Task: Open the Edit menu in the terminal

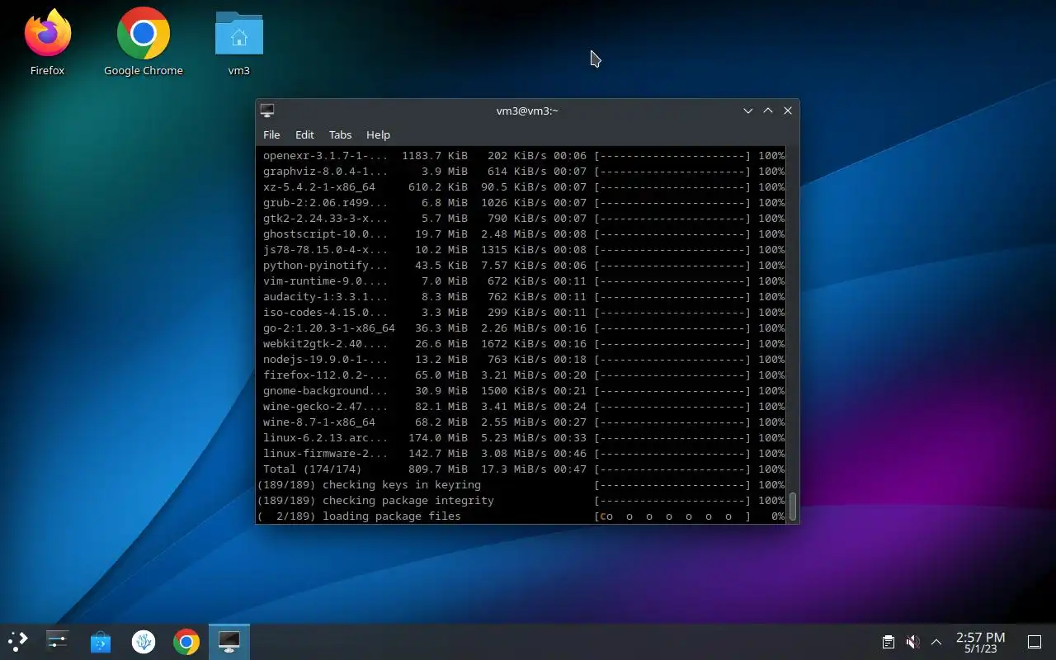Action: pyautogui.click(x=304, y=134)
